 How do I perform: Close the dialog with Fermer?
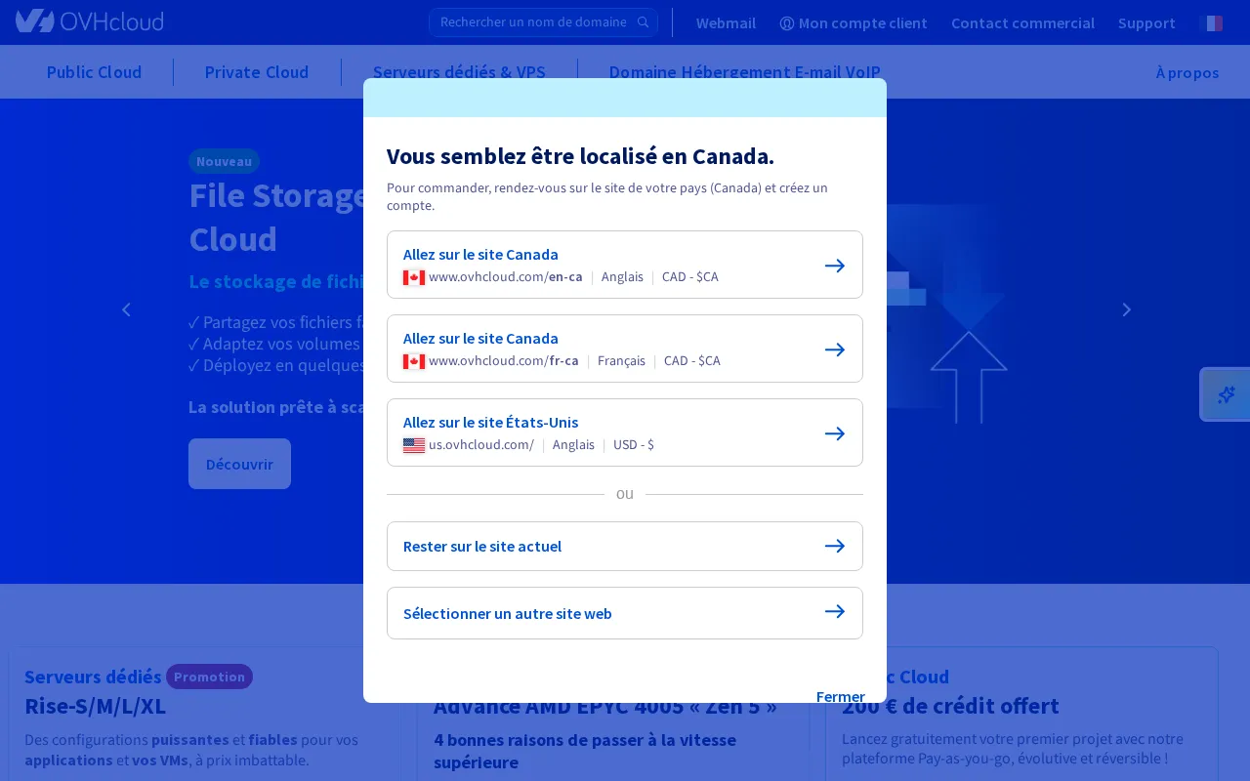841,696
